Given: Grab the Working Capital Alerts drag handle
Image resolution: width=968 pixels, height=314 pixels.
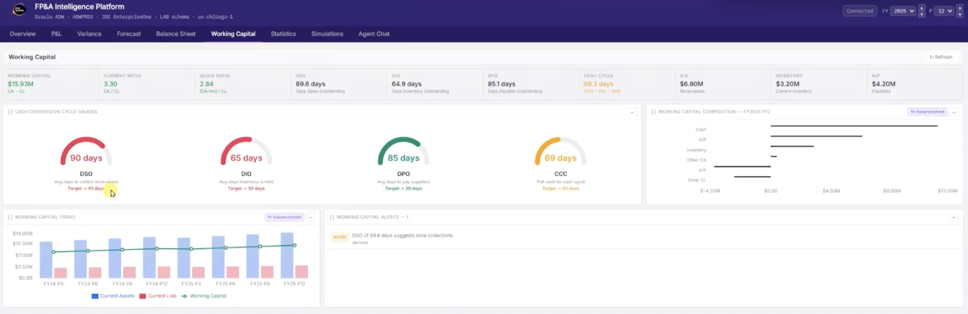Looking at the screenshot, I should pyautogui.click(x=331, y=217).
